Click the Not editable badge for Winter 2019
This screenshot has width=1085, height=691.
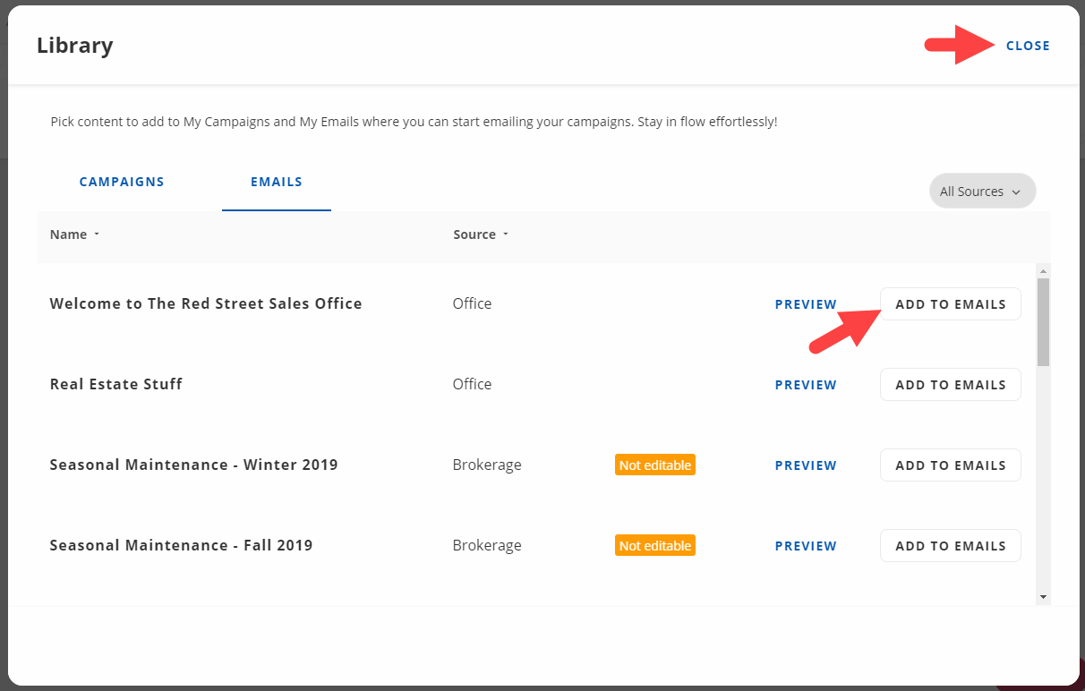pyautogui.click(x=655, y=465)
